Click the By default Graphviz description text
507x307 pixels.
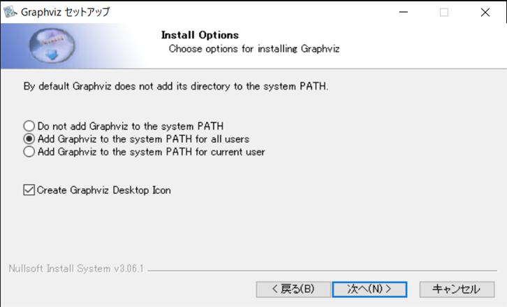(175, 87)
